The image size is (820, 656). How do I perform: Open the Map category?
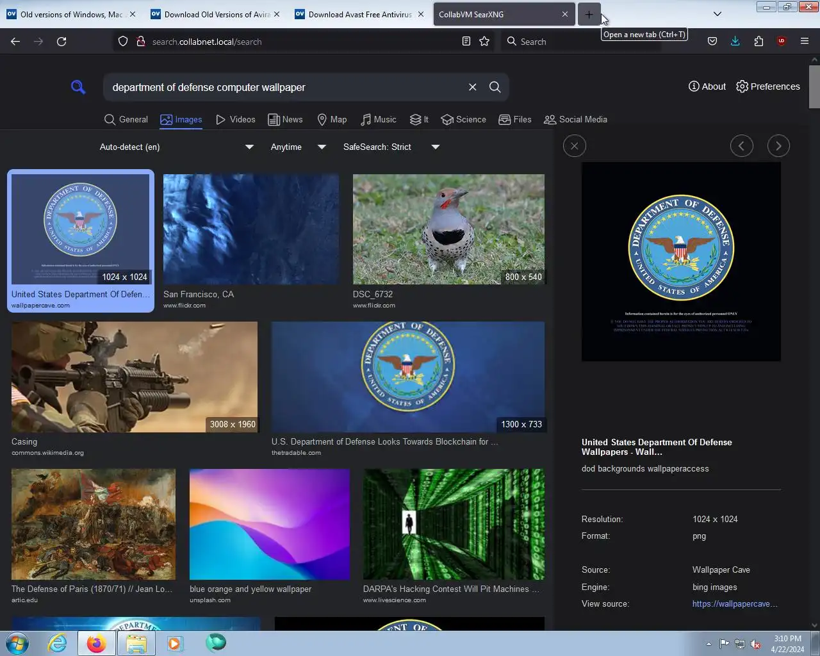[332, 119]
